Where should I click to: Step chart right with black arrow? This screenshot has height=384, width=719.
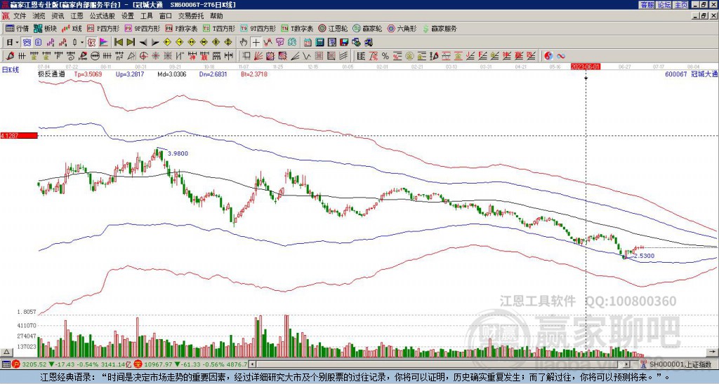pyautogui.click(x=155, y=42)
